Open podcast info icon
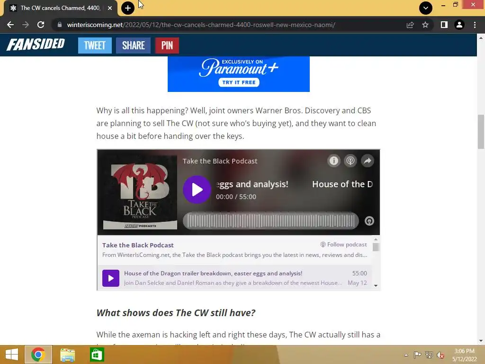Screen dimensions: 485x364 (x=334, y=161)
